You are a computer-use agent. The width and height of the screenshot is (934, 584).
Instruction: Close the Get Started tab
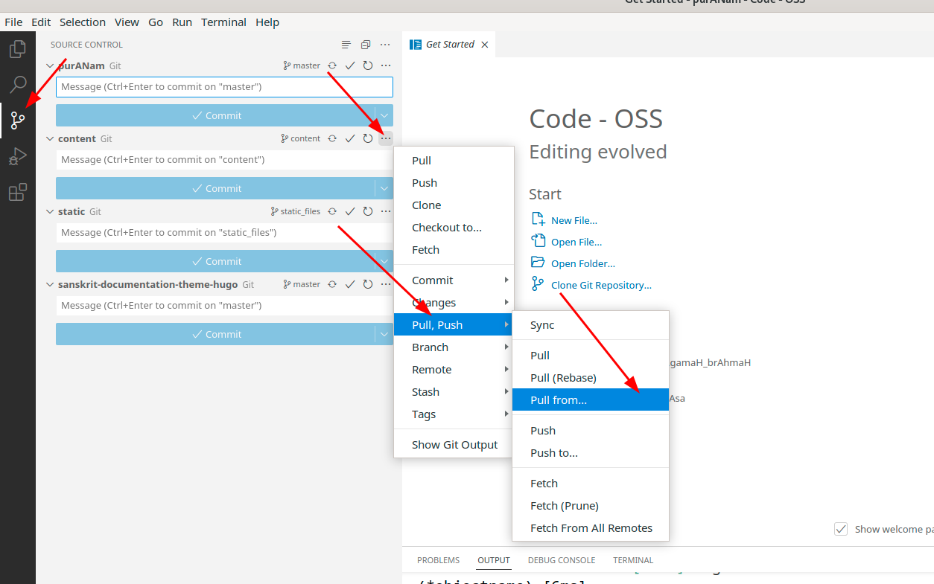click(x=485, y=45)
